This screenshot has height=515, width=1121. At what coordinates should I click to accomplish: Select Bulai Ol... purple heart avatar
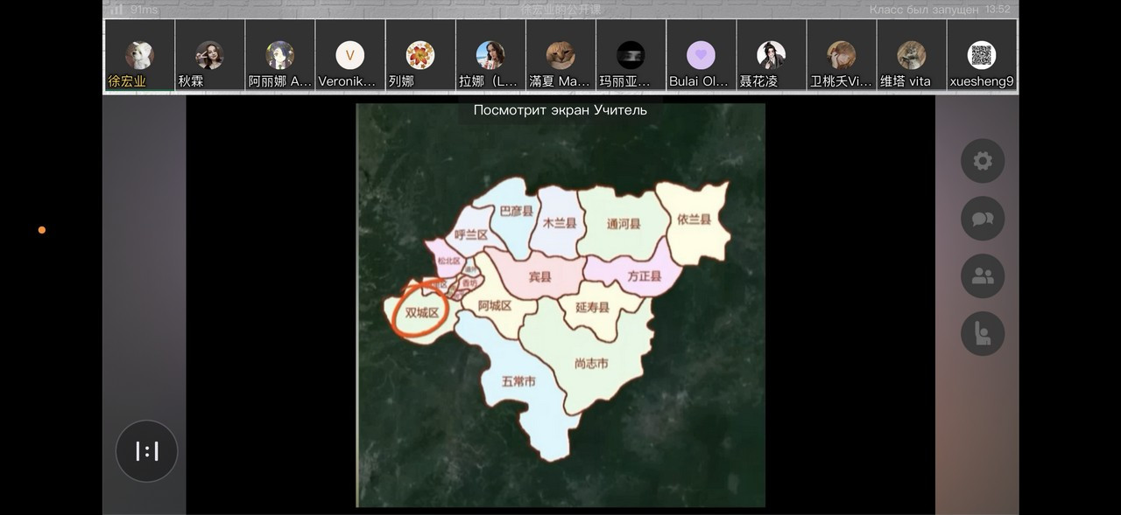(x=701, y=55)
